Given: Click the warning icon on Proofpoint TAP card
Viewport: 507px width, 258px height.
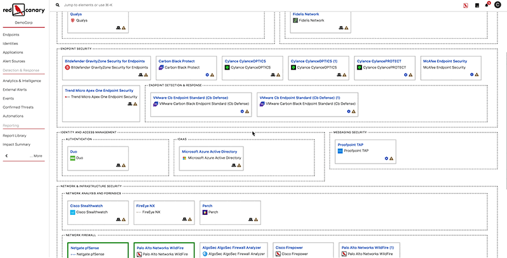Looking at the screenshot, I should tap(391, 158).
